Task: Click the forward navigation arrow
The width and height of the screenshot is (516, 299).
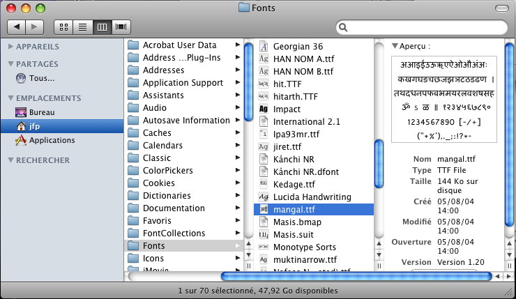Action: point(35,27)
